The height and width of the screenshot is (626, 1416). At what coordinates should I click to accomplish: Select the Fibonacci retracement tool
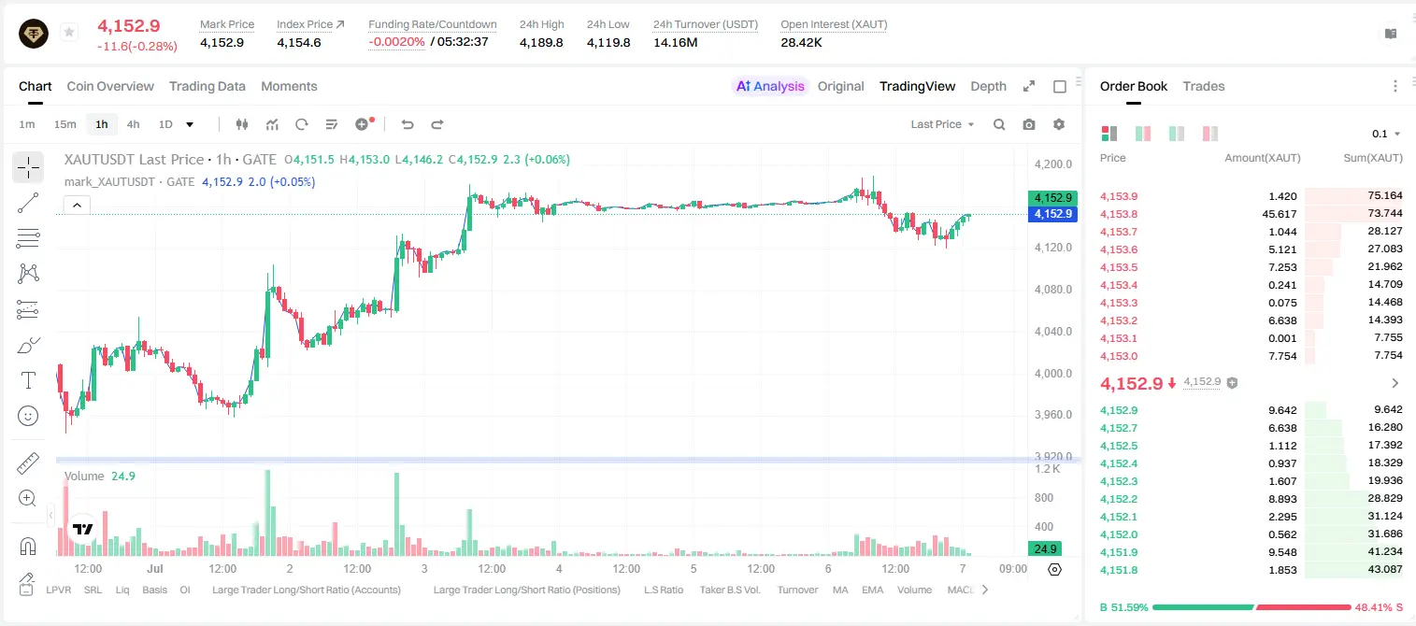click(x=28, y=238)
